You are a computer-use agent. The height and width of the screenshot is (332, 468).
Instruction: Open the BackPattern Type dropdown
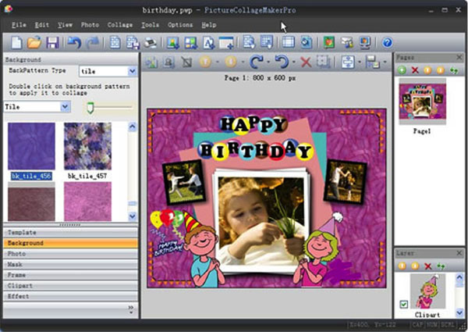click(x=131, y=71)
